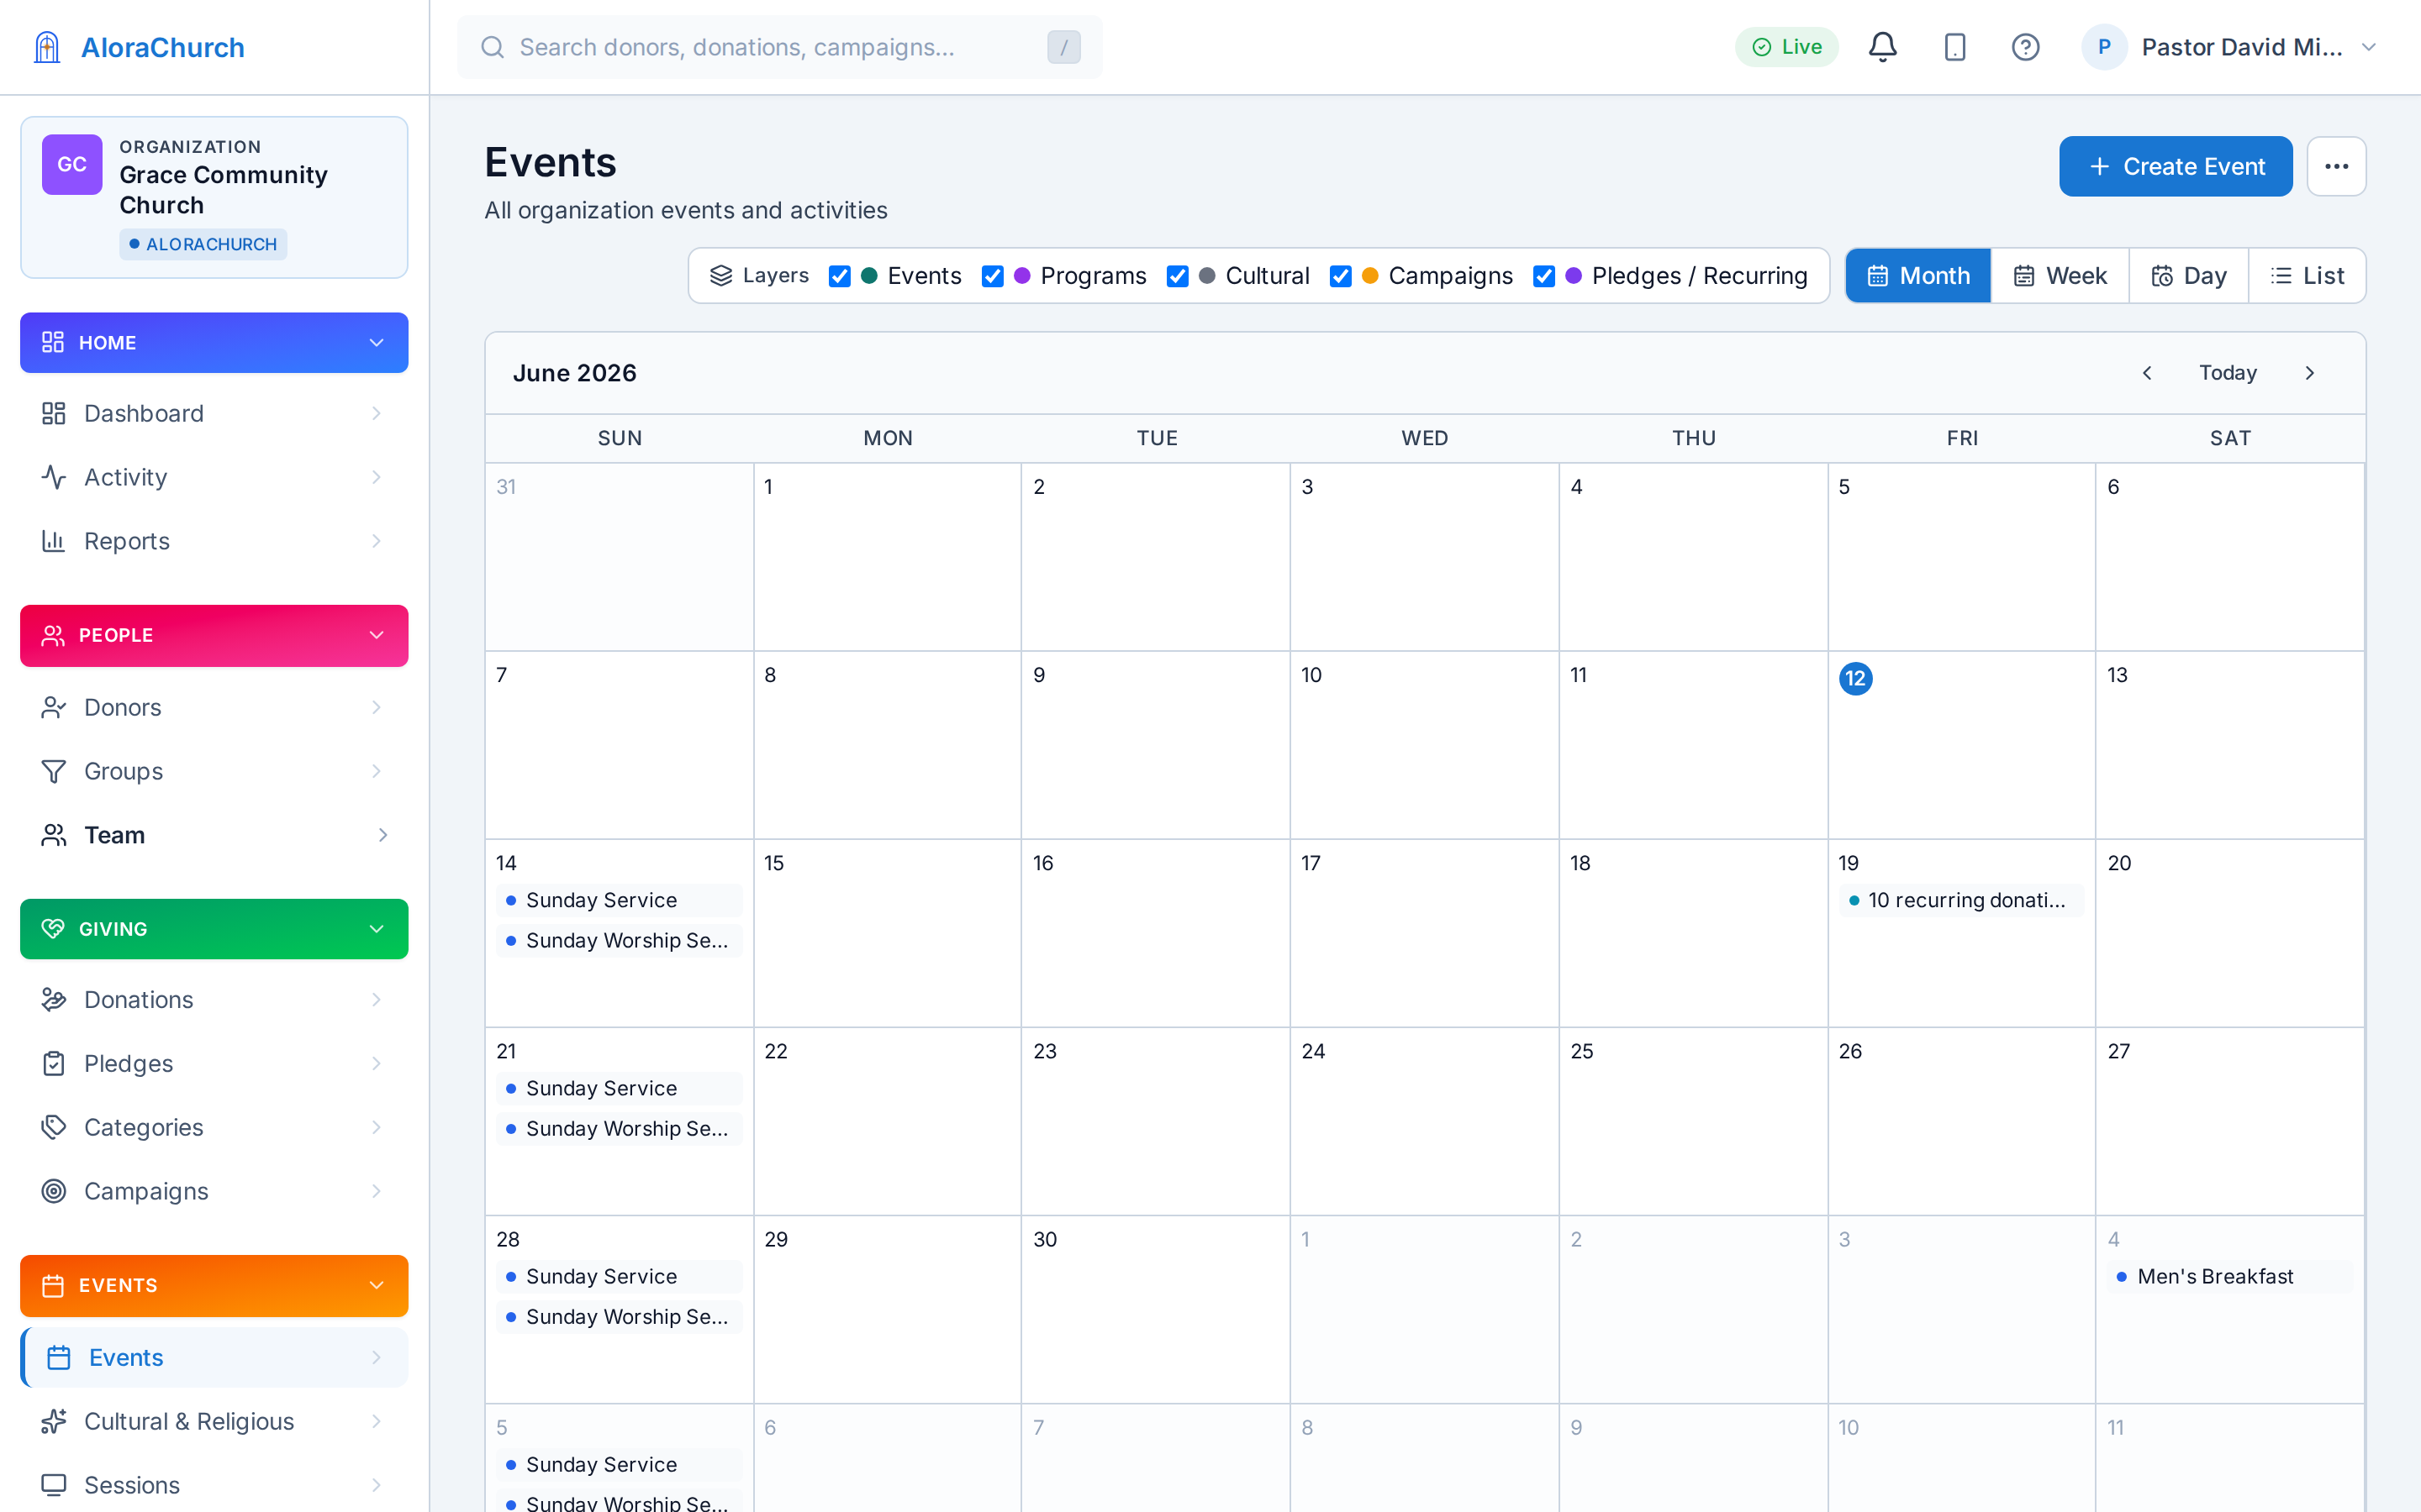Click the Team people icon
This screenshot has width=2421, height=1512.
coord(54,835)
